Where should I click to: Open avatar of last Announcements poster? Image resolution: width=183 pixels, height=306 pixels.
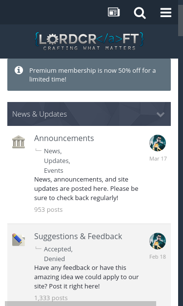(x=158, y=143)
